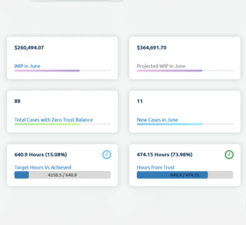Open Target Hours Vs Achieved link
Viewport: 246px width, 225px height.
pos(43,167)
